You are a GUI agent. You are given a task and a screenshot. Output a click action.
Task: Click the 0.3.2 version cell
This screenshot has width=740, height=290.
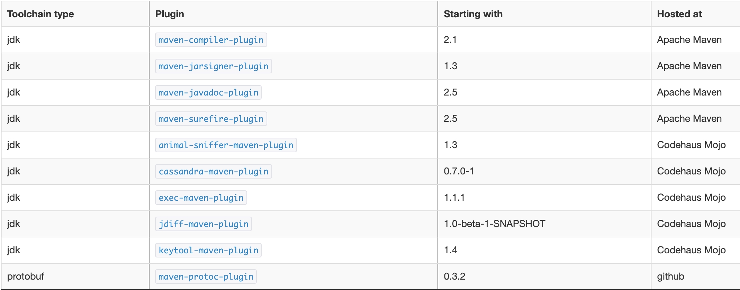(454, 277)
